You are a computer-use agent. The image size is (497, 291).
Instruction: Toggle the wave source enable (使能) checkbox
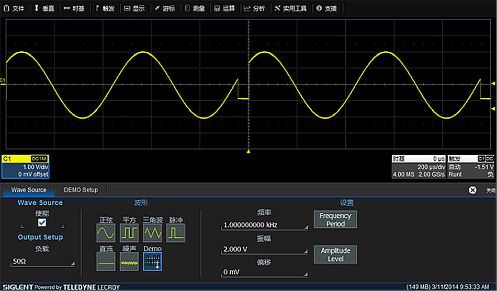(x=42, y=223)
